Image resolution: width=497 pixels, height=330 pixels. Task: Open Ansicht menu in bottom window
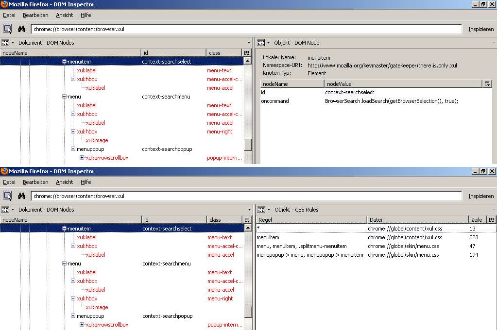[64, 182]
